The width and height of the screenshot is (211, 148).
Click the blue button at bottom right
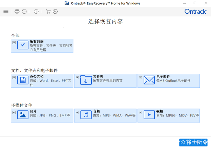pyautogui.click(x=193, y=142)
